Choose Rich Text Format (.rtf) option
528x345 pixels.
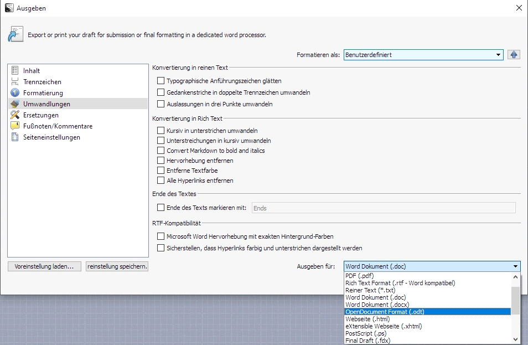point(428,283)
